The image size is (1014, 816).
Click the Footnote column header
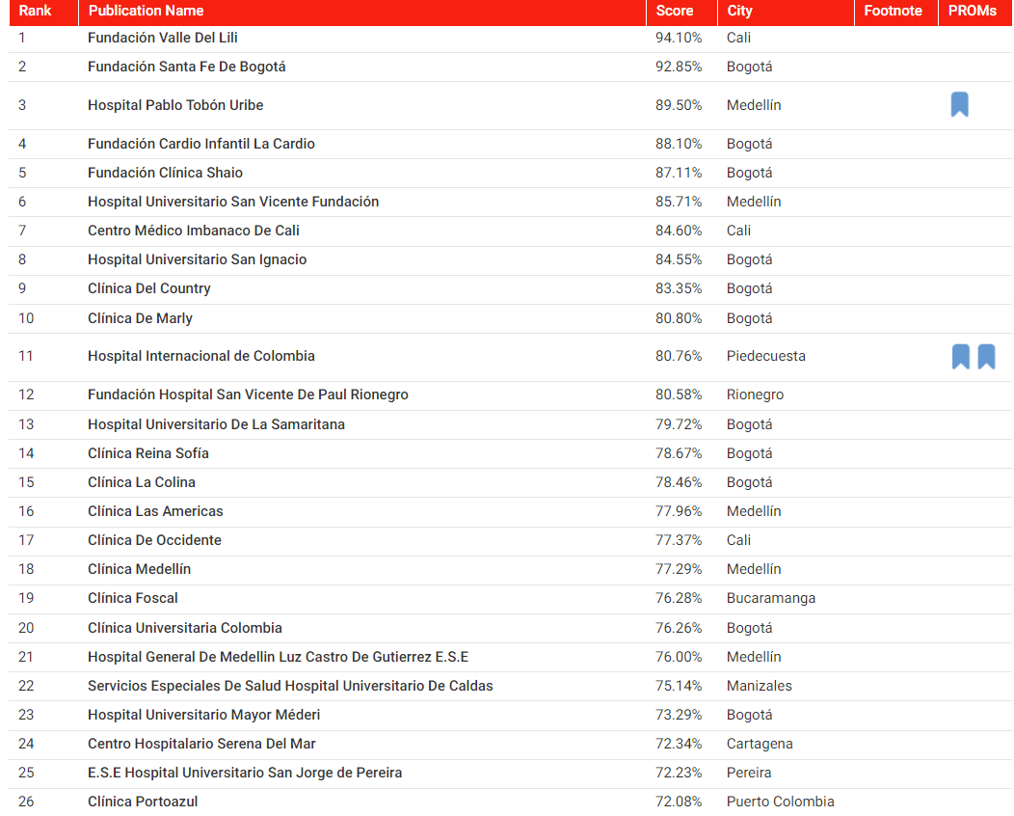896,12
